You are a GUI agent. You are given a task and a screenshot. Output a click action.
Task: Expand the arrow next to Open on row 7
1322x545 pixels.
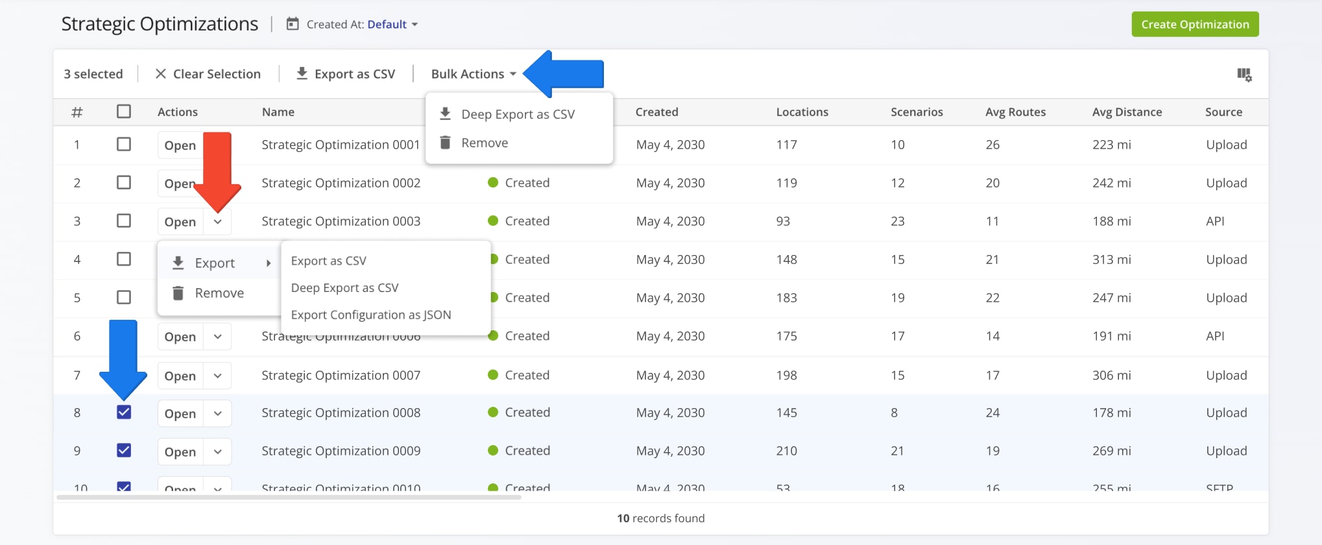(x=218, y=376)
